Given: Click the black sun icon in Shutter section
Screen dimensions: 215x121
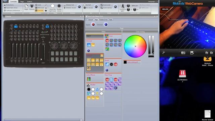Looking at the screenshot, I should (x=89, y=89).
